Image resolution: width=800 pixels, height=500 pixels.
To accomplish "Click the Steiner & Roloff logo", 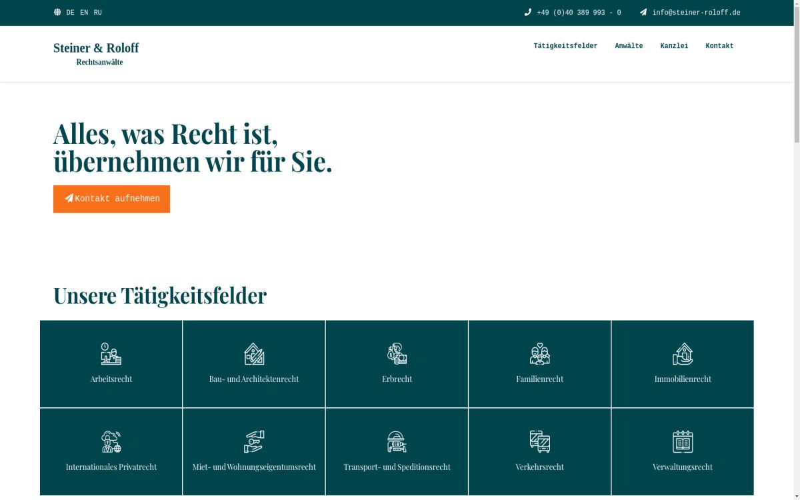I will pos(97,52).
